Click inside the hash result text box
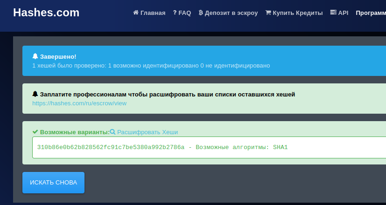The width and height of the screenshot is (386, 205). (209, 147)
